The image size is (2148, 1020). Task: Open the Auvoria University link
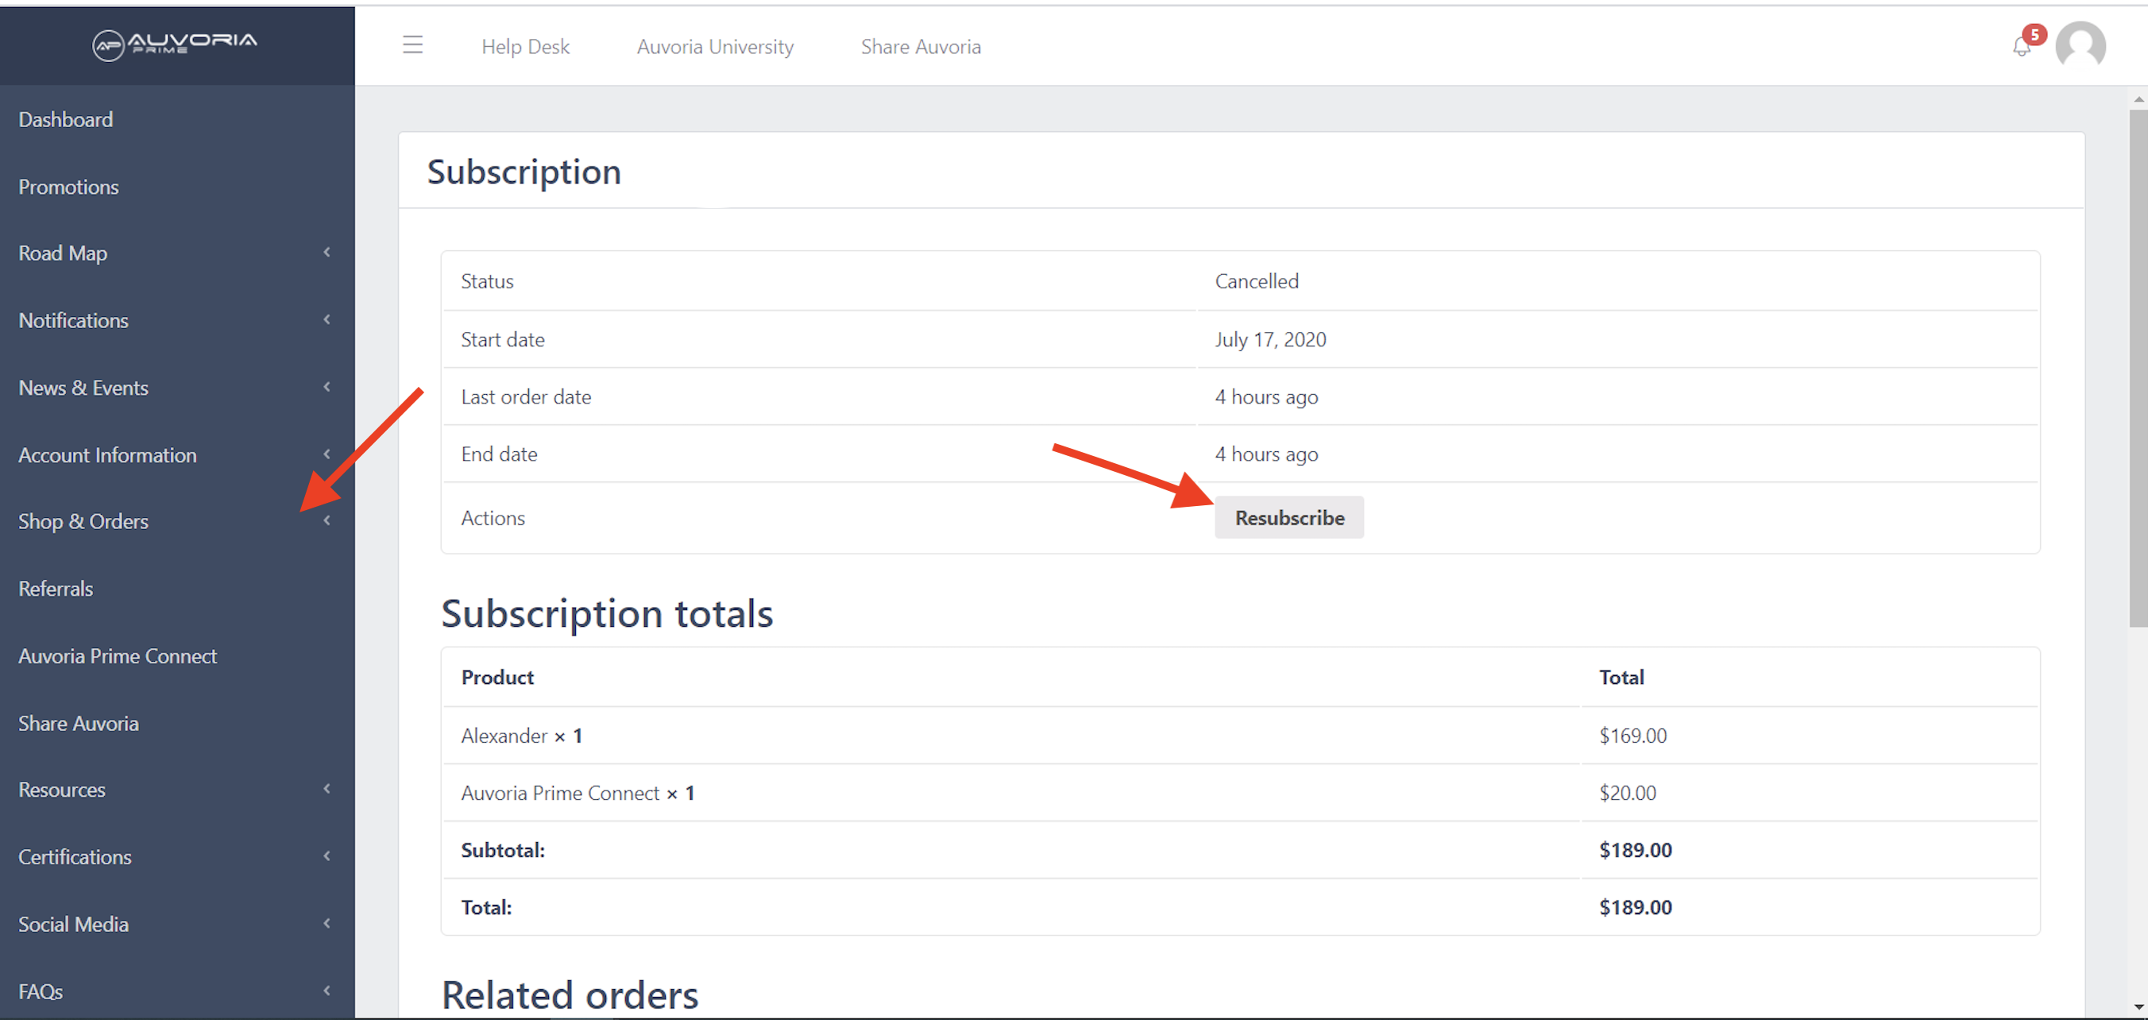tap(715, 47)
